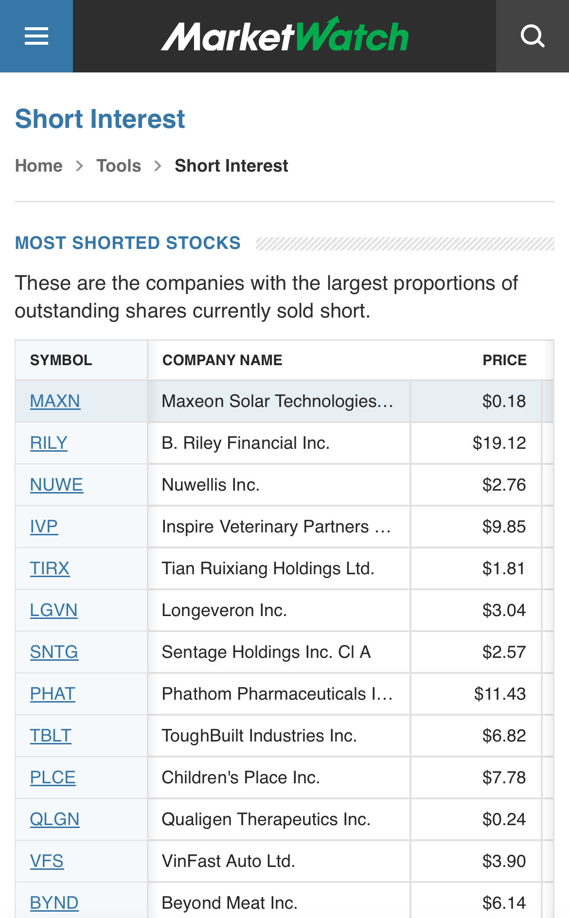This screenshot has height=918, width=569.
Task: Visit the PHAT stock link
Action: pos(53,694)
